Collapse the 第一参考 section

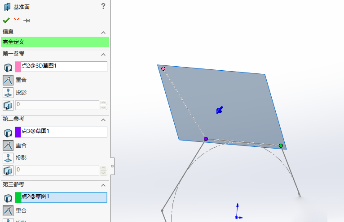tap(103, 54)
